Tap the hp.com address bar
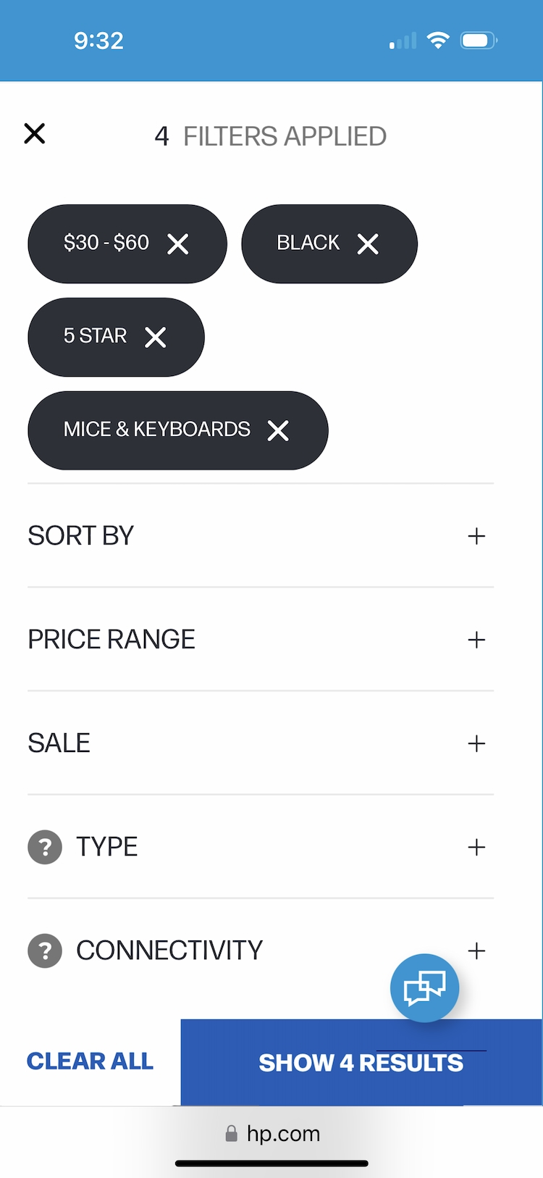This screenshot has height=1178, width=543. (272, 1134)
